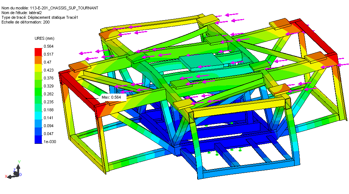
Task: Select the study name text 'latéral2'
Action: (35, 13)
